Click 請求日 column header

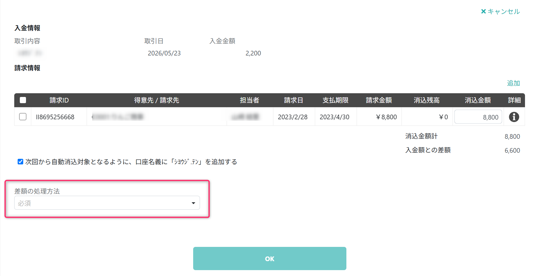point(293,100)
